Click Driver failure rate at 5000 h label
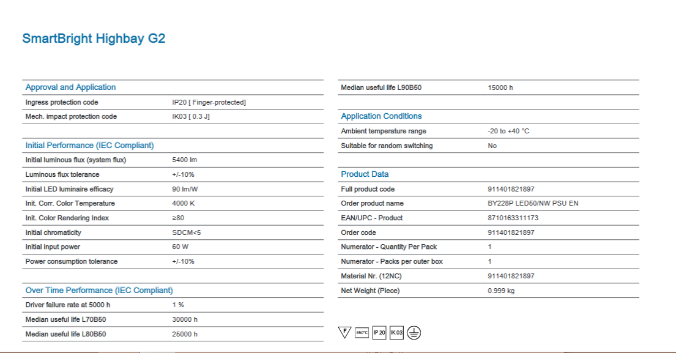 point(68,305)
